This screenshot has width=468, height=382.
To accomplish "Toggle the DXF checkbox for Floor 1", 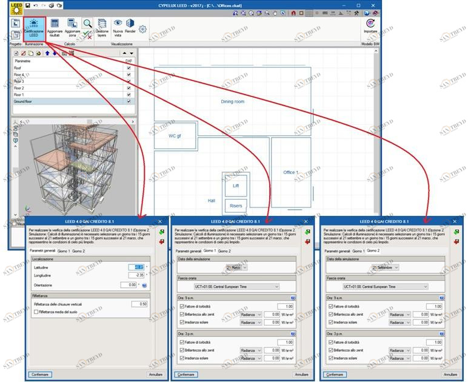I will click(x=129, y=95).
